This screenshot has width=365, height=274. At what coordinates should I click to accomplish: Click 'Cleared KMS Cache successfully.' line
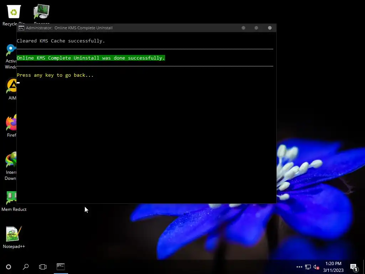pyautogui.click(x=61, y=41)
